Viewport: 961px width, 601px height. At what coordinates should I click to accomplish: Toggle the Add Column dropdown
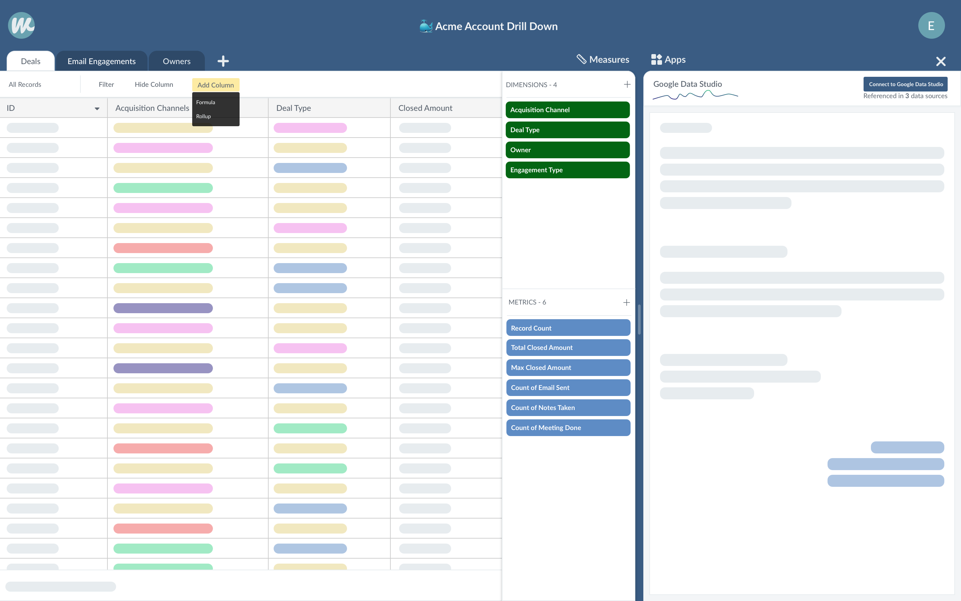[x=216, y=85]
